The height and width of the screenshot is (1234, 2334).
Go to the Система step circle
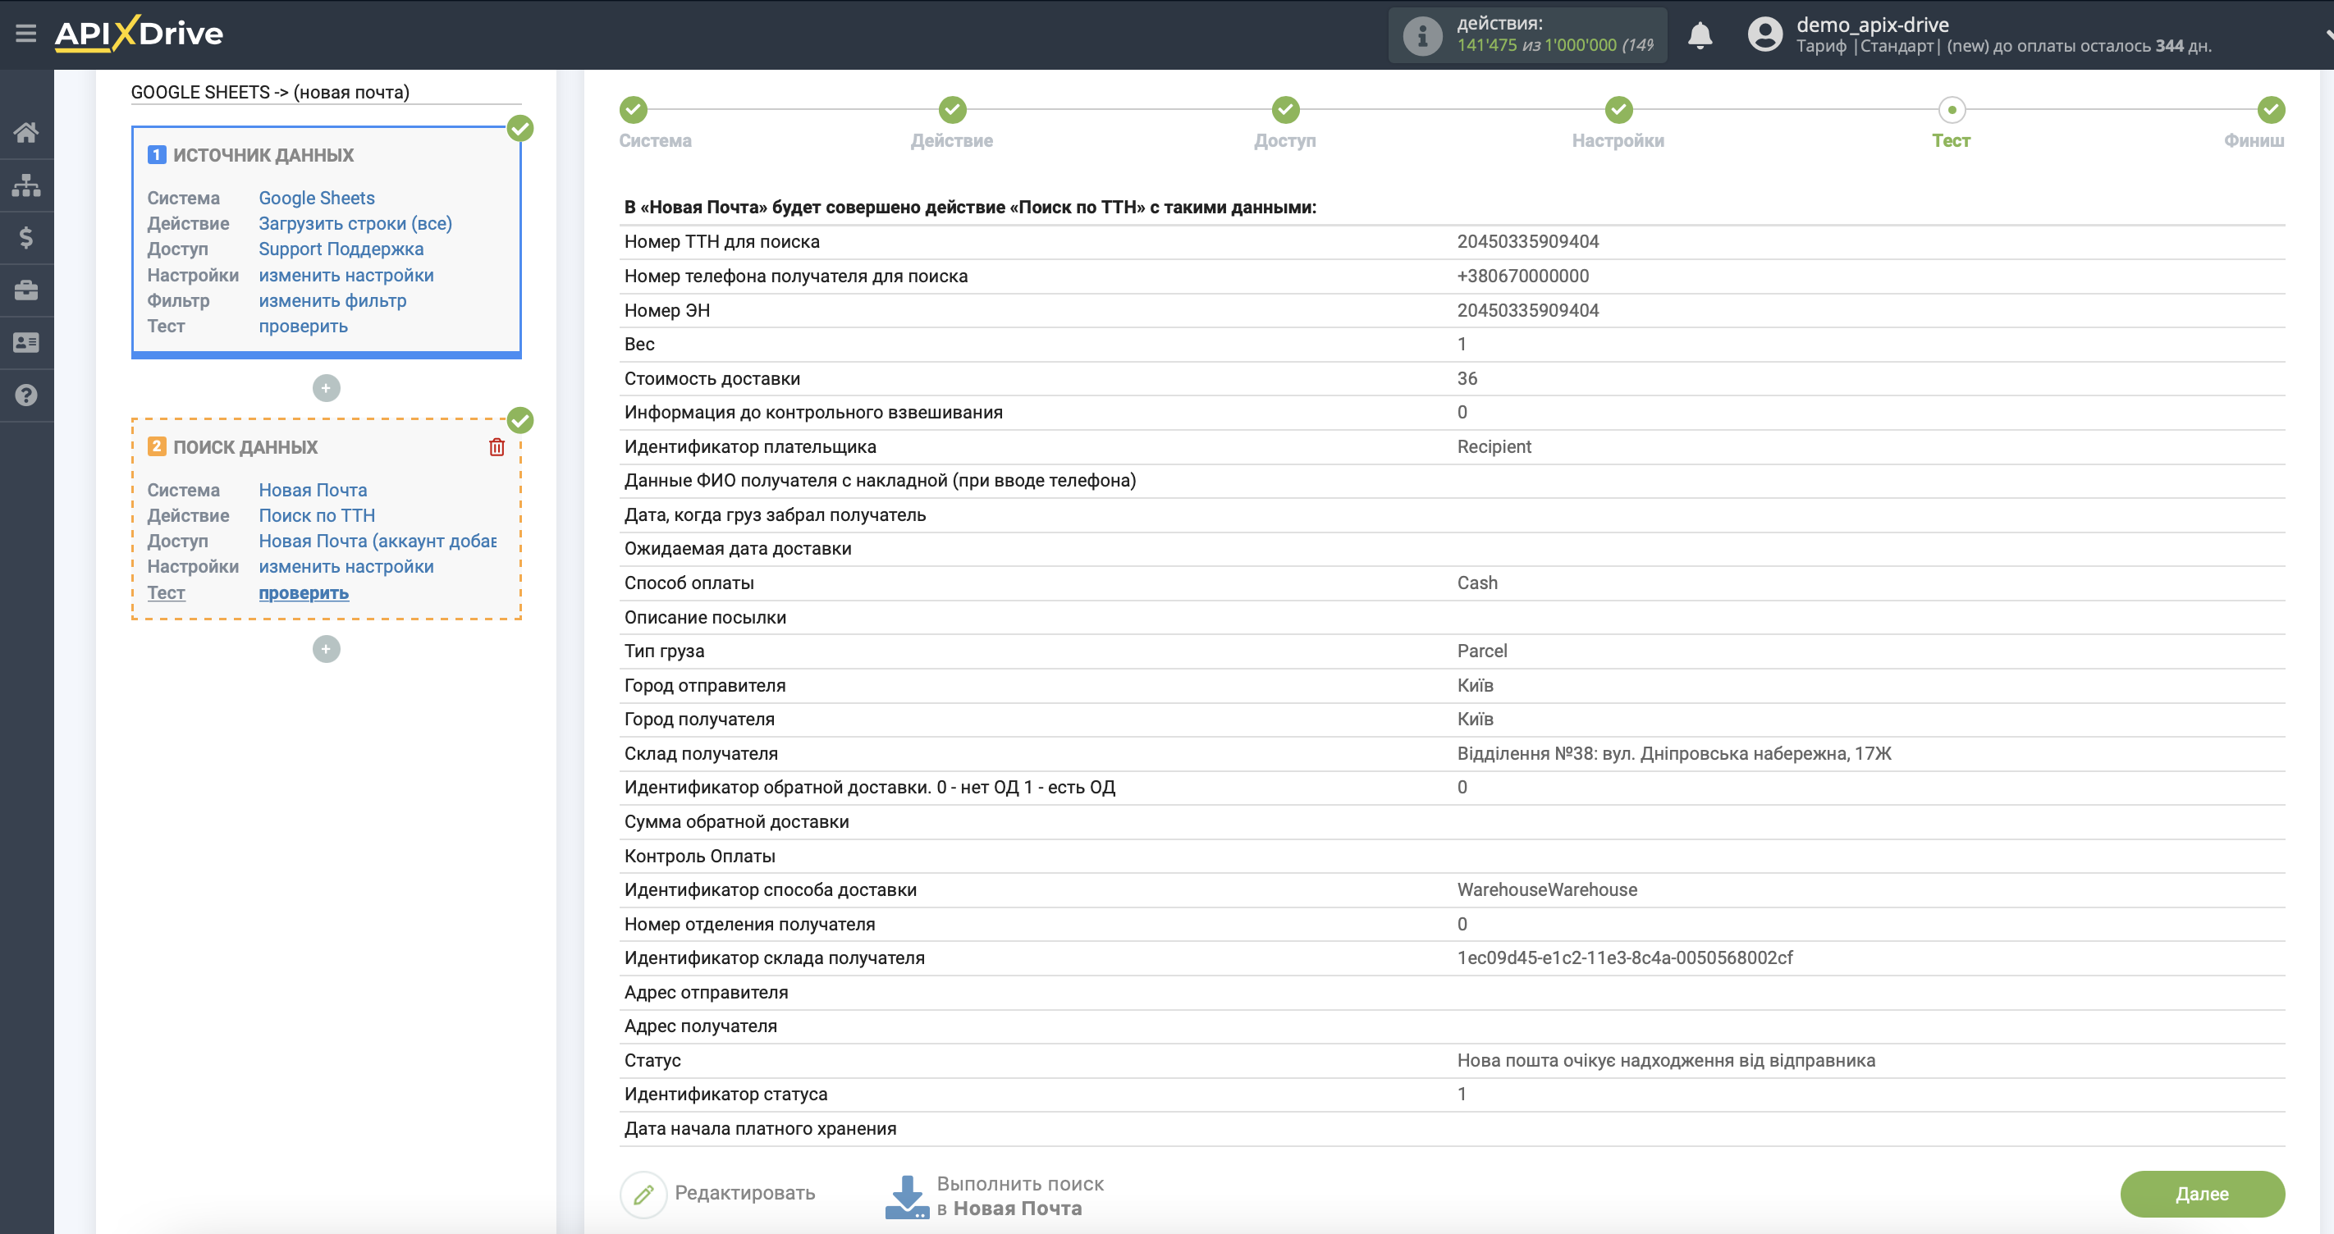[634, 110]
